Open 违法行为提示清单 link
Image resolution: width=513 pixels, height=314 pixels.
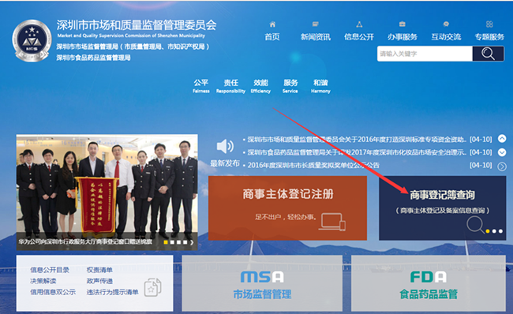pyautogui.click(x=112, y=292)
